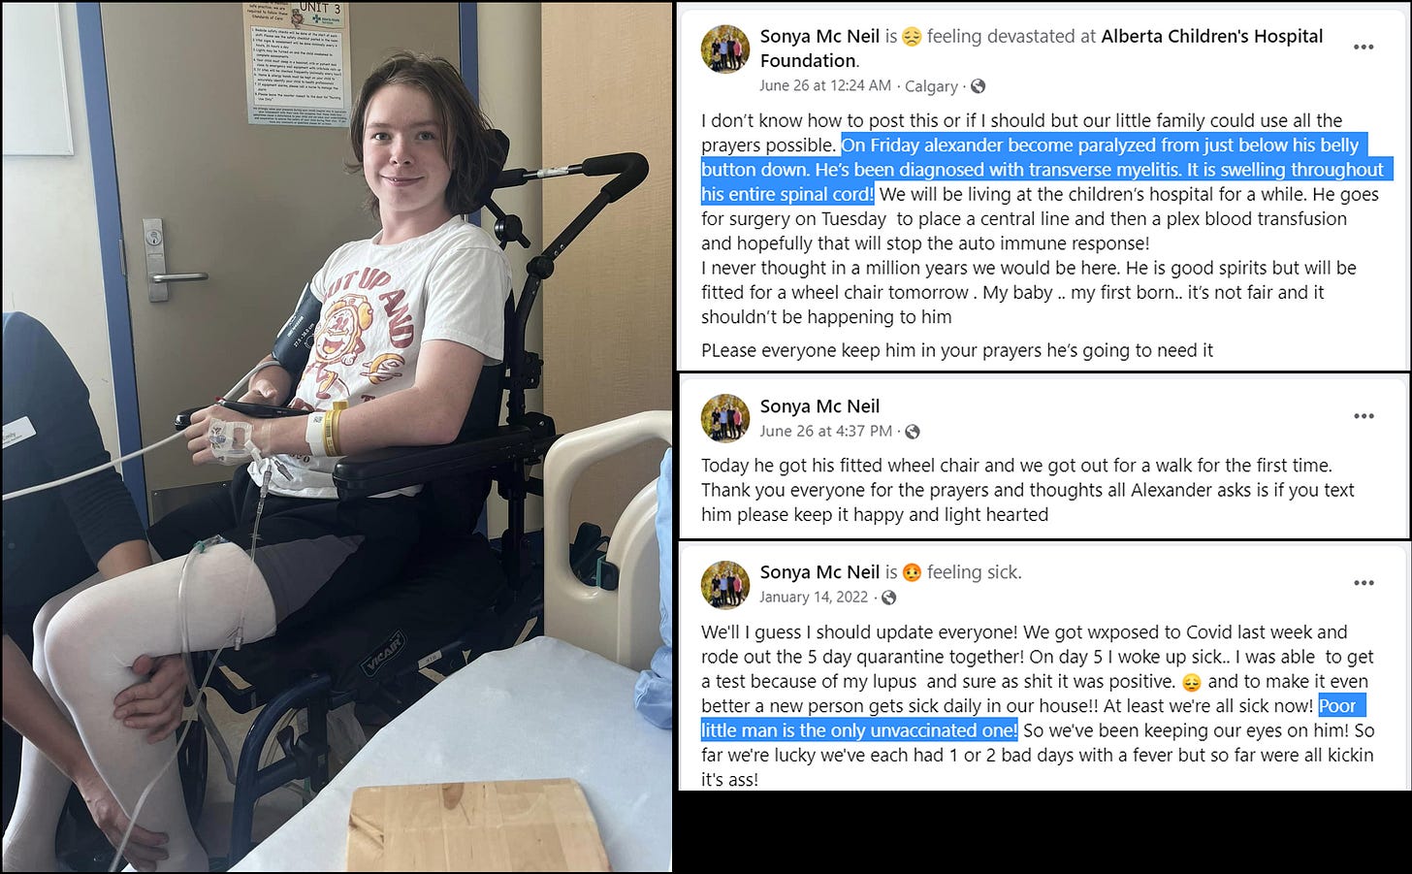Viewport: 1412px width, 874px height.
Task: Open the Alberta Children's Hospital Foundation link
Action: point(1042,49)
